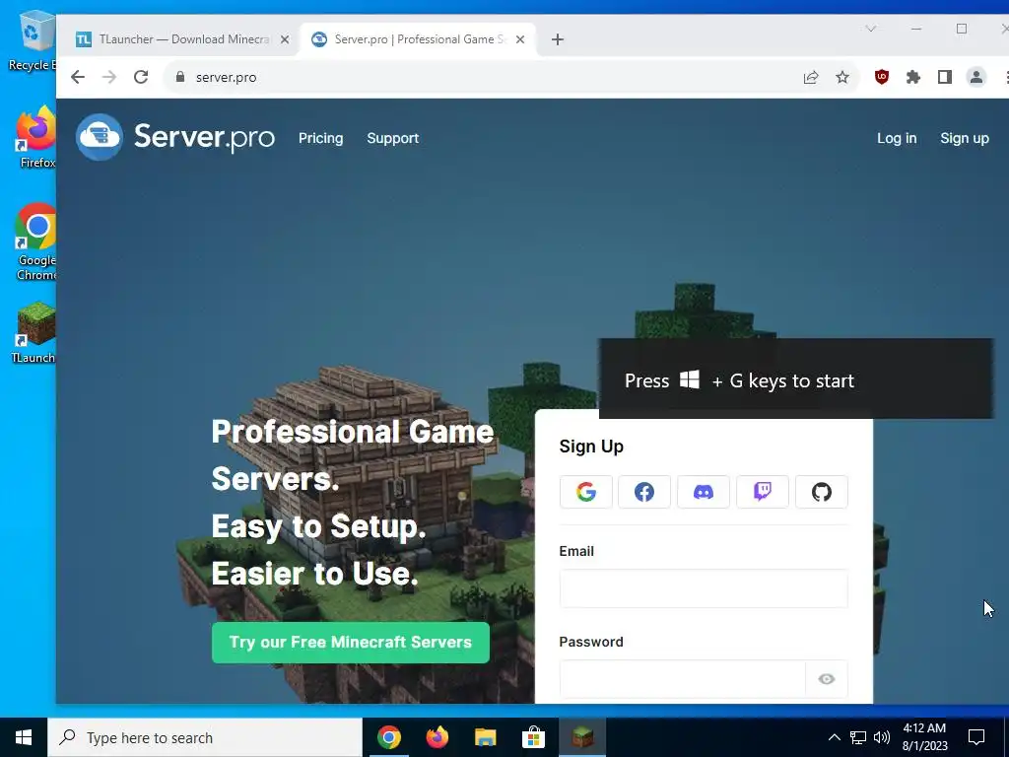Sign up with GitHub icon
Viewport: 1009px width, 757px height.
click(822, 493)
